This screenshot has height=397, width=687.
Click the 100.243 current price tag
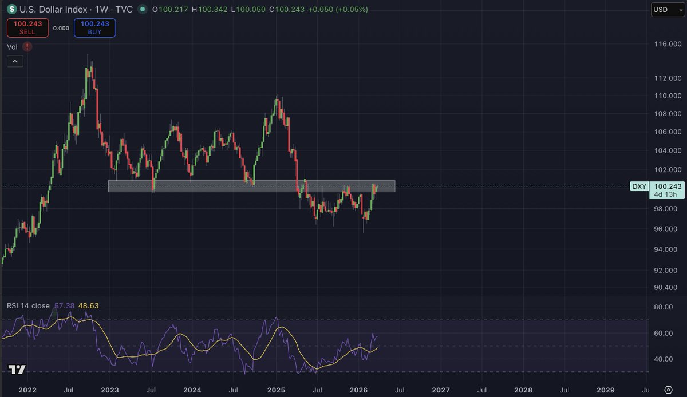pos(667,186)
